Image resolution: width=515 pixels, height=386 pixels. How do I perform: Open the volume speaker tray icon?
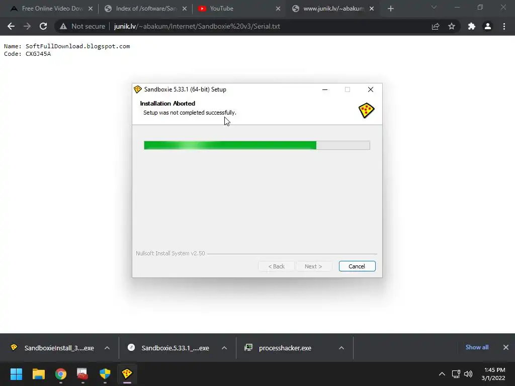pyautogui.click(x=468, y=374)
